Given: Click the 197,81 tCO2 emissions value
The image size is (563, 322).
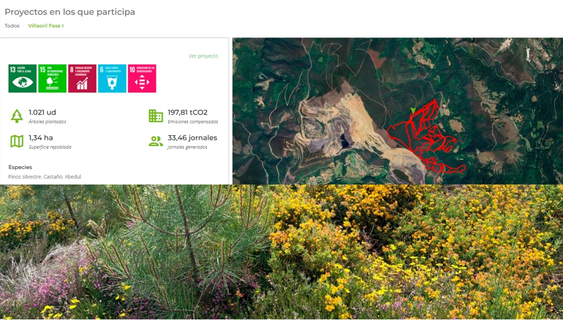Looking at the screenshot, I should pyautogui.click(x=187, y=113).
